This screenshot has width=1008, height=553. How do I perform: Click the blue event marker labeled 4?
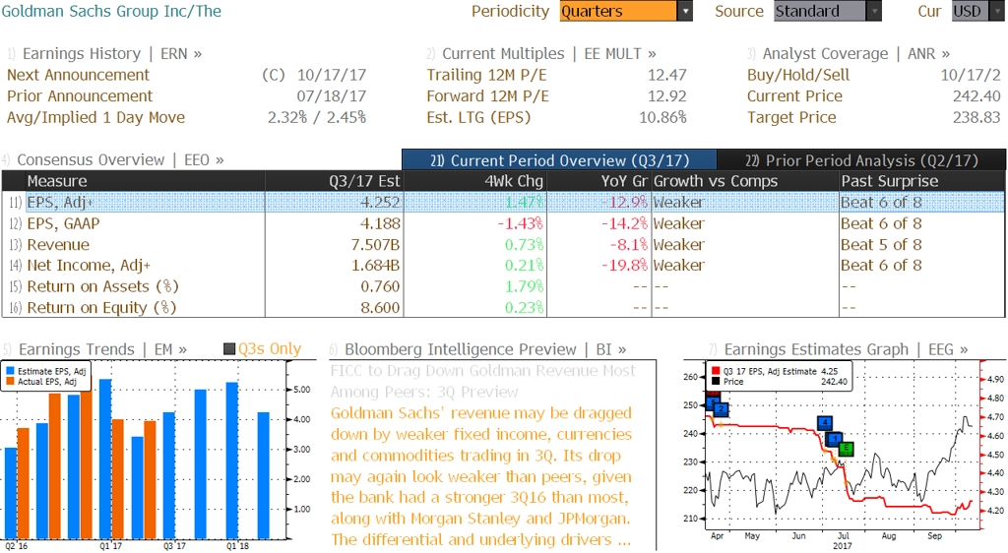point(825,422)
